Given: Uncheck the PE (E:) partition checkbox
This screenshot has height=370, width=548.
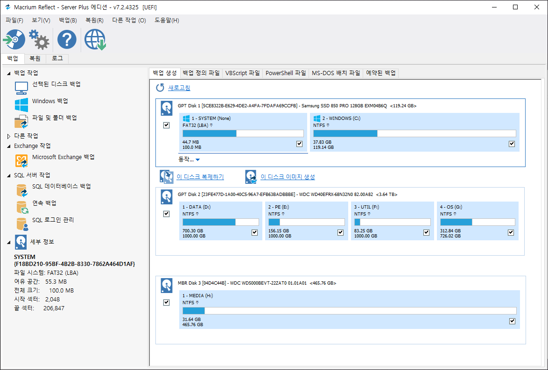Looking at the screenshot, I should 340,232.
